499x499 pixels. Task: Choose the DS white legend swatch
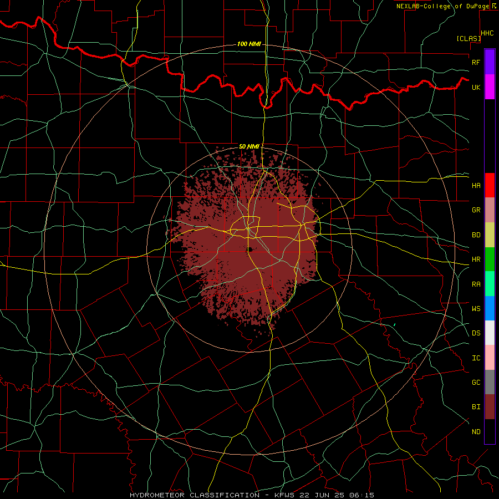490,333
